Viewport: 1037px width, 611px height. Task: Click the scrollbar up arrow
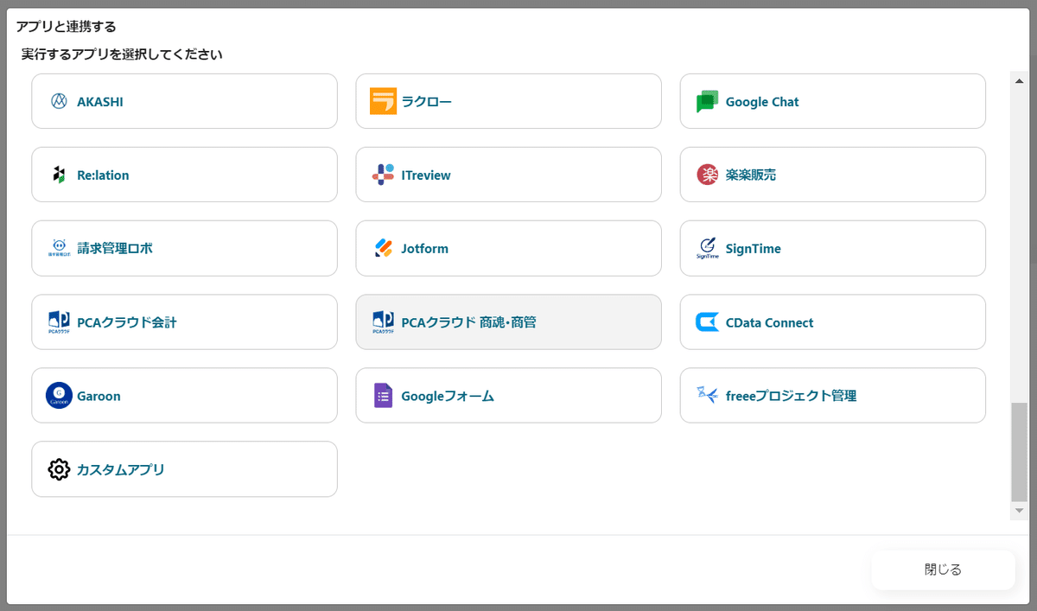click(1020, 80)
